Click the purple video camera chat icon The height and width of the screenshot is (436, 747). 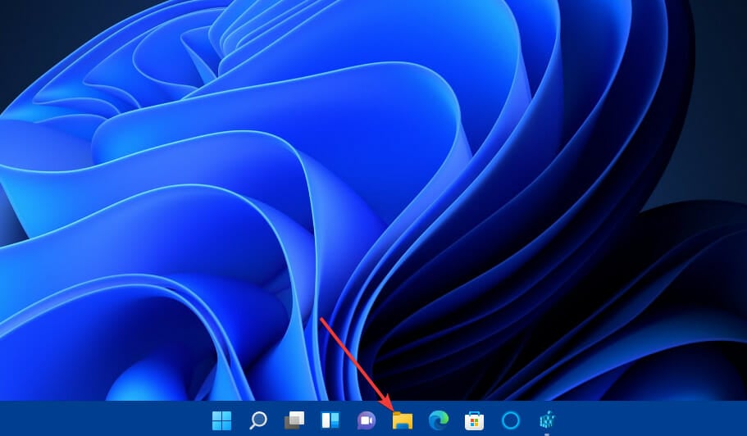[x=367, y=420]
